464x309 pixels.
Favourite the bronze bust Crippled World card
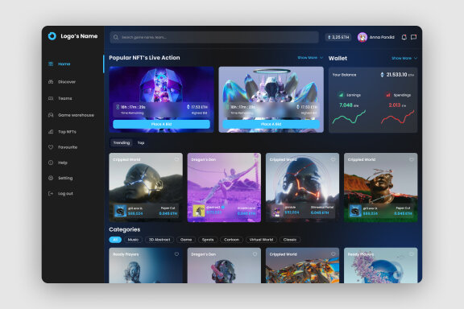click(412, 159)
